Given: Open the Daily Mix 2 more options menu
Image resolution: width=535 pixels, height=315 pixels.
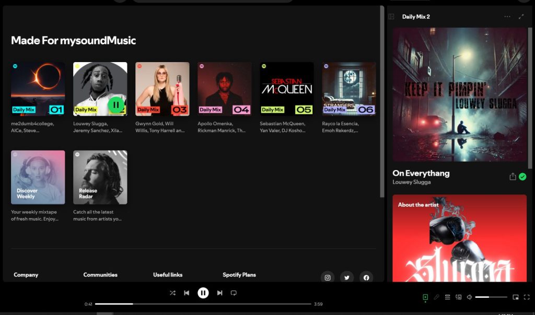Looking at the screenshot, I should click(507, 17).
